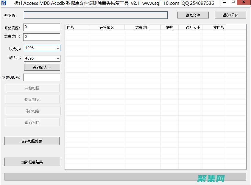
Task: Click the 结束扇区 input box
Action: tap(42, 37)
